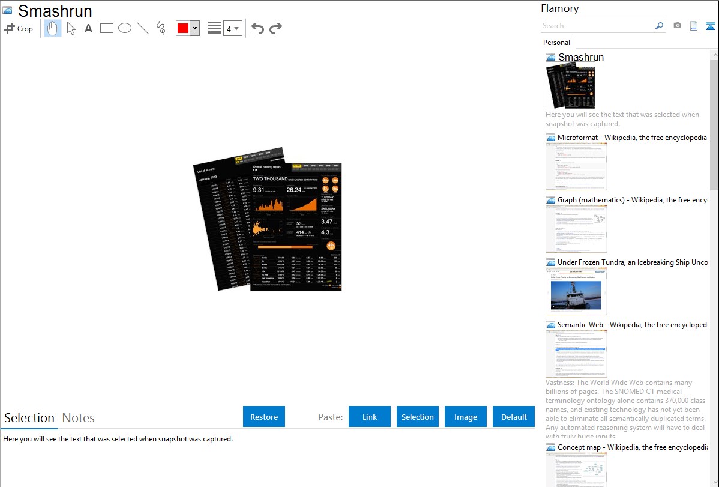The height and width of the screenshot is (487, 719).
Task: Open the Graph (mathematics) snapshot thumbnail
Action: click(576, 229)
